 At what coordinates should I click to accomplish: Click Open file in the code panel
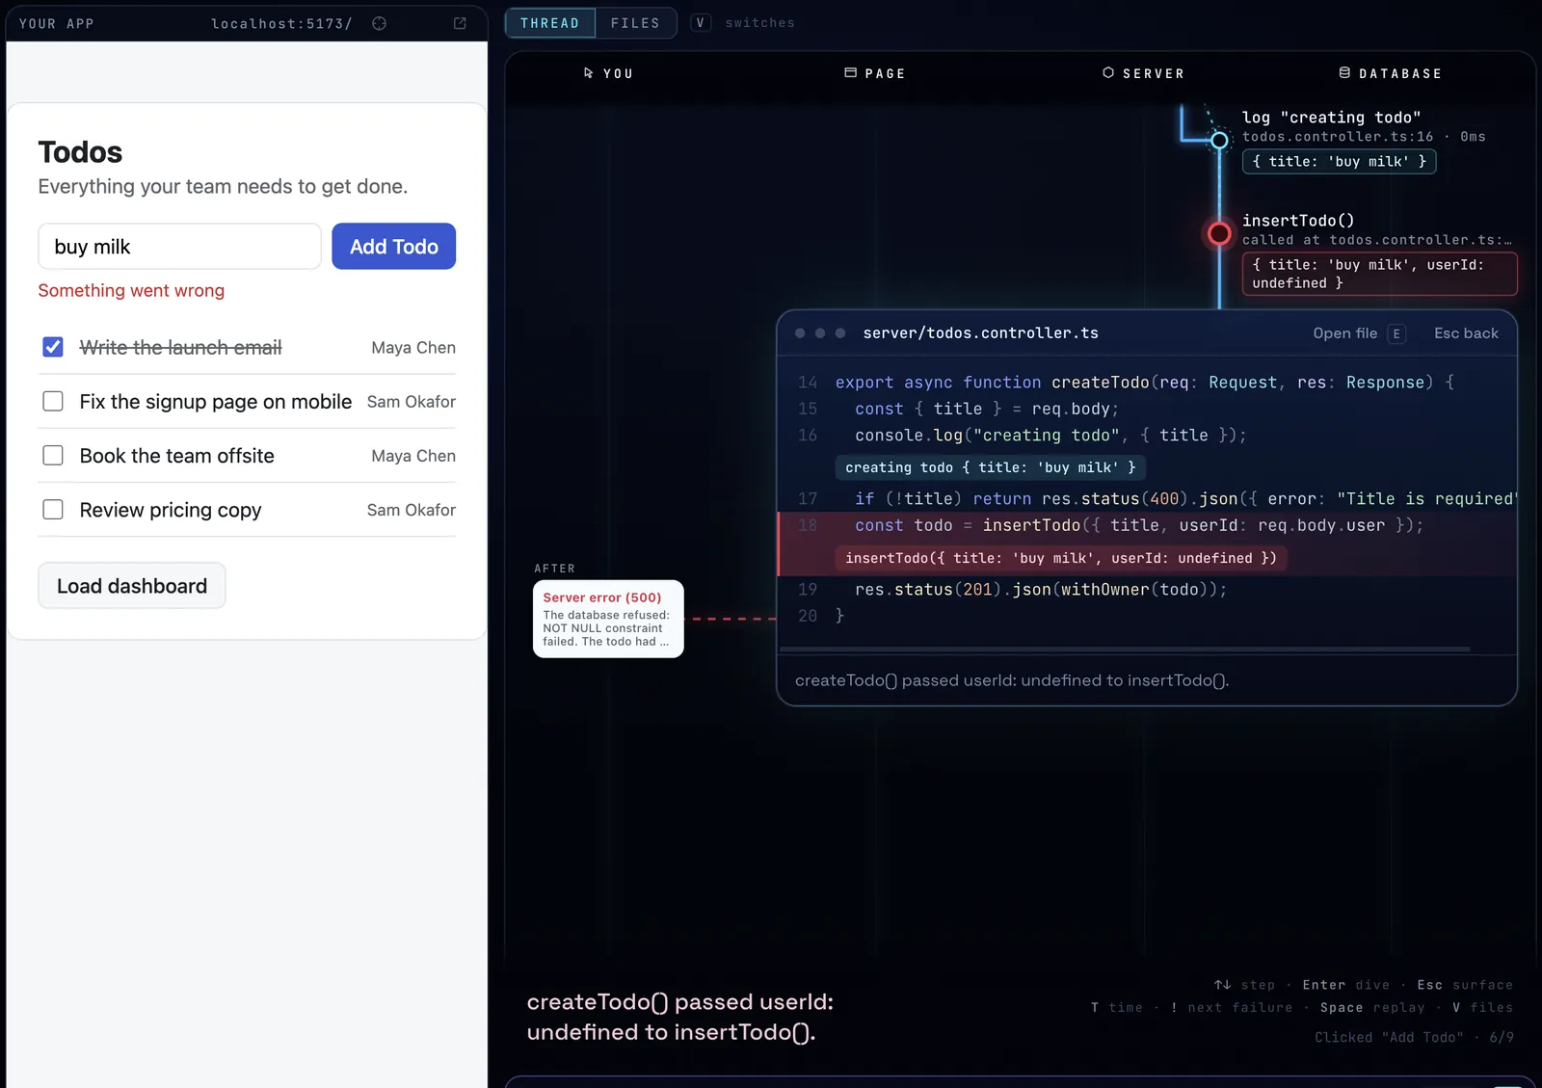[x=1345, y=333]
